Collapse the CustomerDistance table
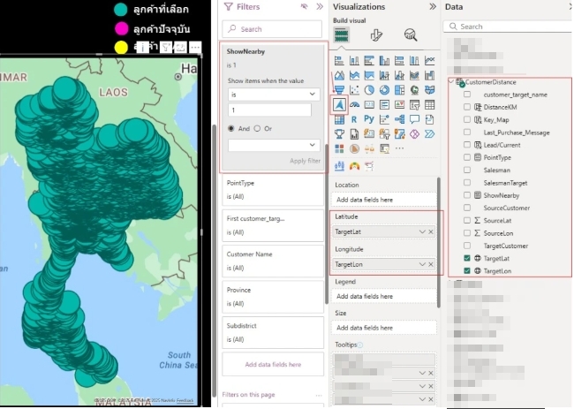 pyautogui.click(x=452, y=82)
